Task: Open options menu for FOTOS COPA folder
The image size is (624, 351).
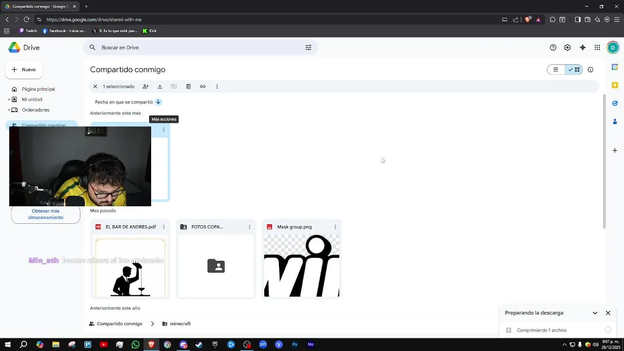Action: 249,227
